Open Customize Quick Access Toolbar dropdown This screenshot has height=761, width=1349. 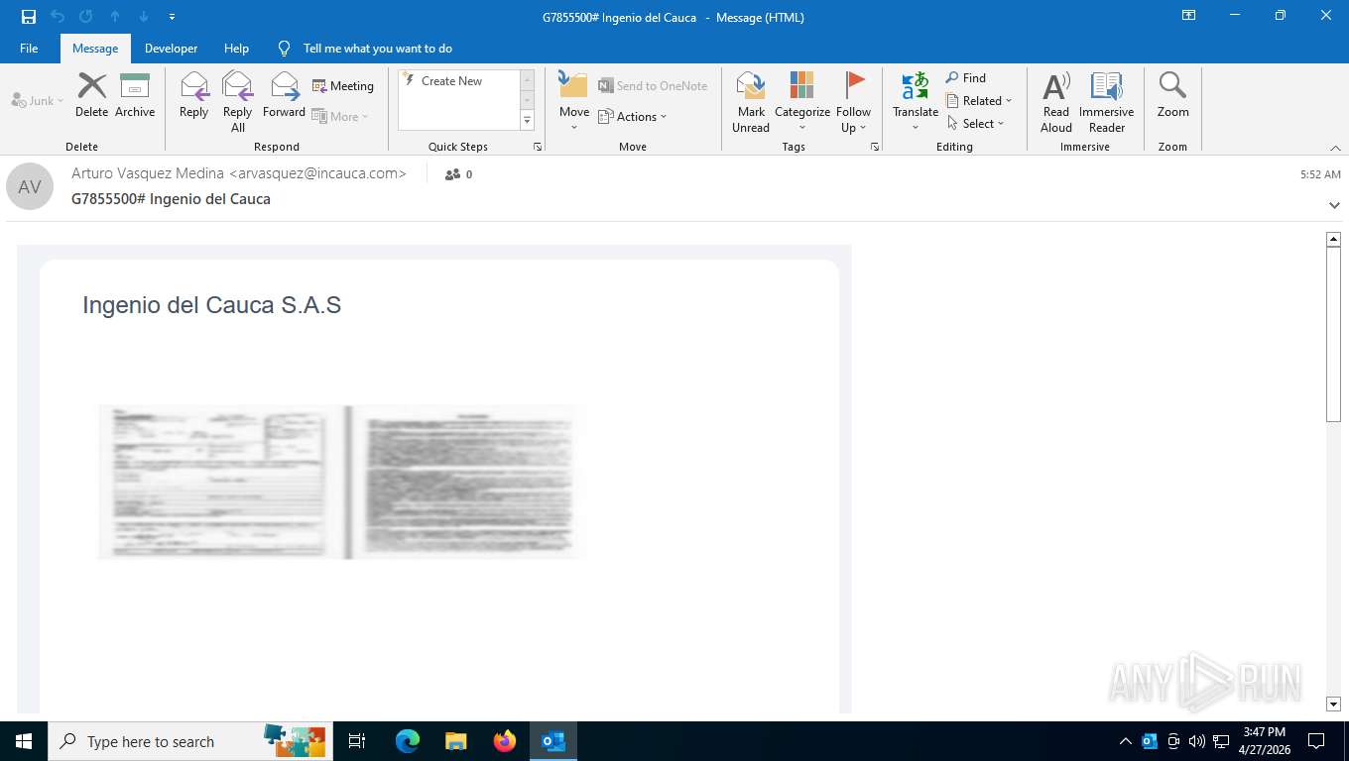click(x=173, y=17)
